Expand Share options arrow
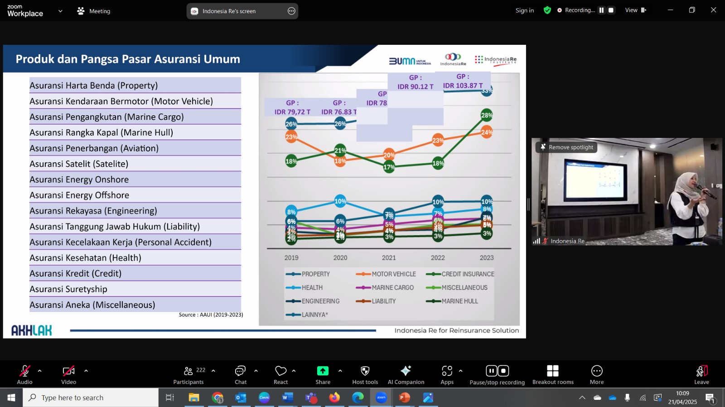Image resolution: width=725 pixels, height=407 pixels. 340,371
